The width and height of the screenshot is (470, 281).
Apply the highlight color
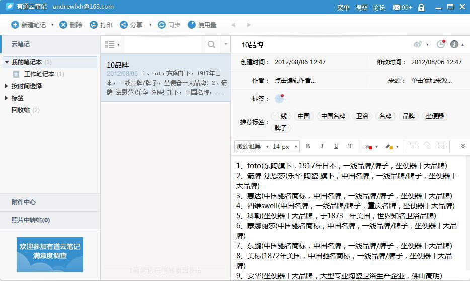click(389, 146)
